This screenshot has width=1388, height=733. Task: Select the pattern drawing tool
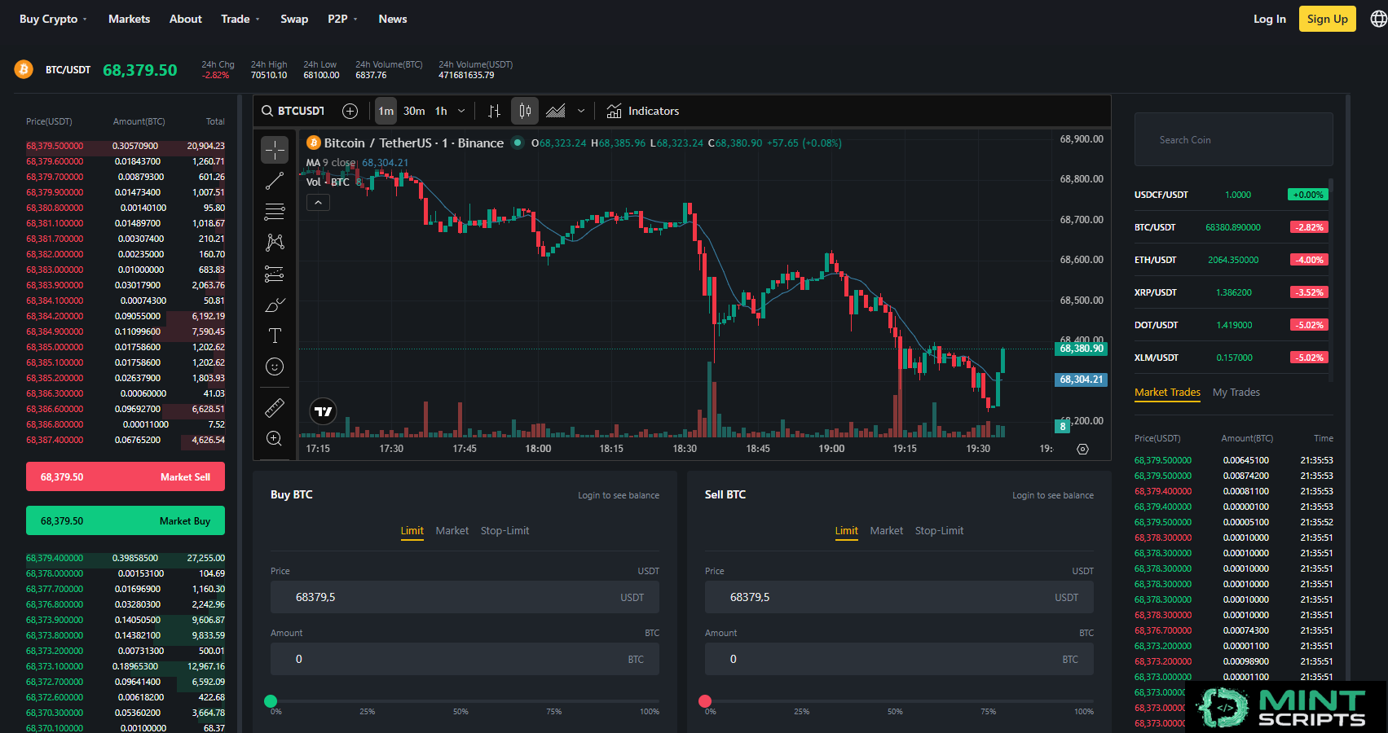(275, 242)
